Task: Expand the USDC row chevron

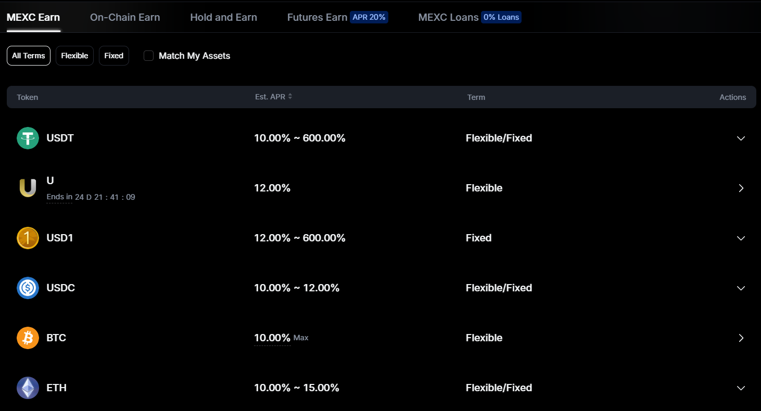Action: pos(741,288)
